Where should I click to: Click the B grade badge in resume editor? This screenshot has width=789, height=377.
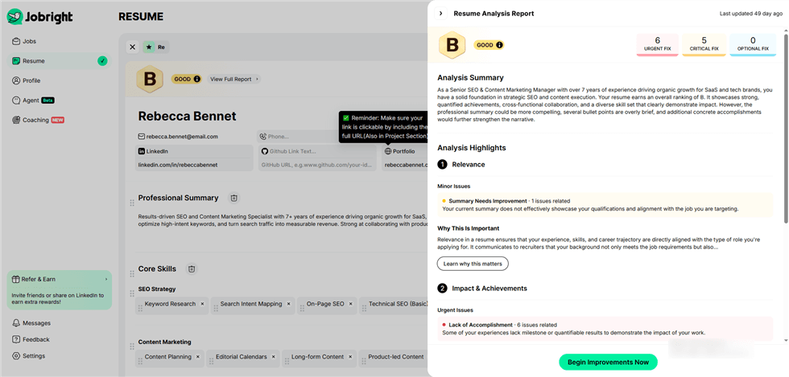tap(150, 79)
